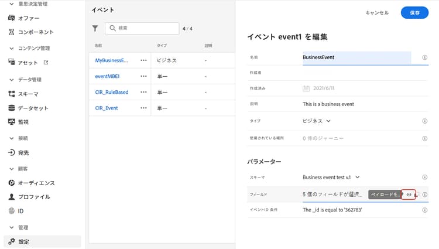Open the アセット sidebar item
Viewport: 439px width, 249px height.
(x=23, y=63)
